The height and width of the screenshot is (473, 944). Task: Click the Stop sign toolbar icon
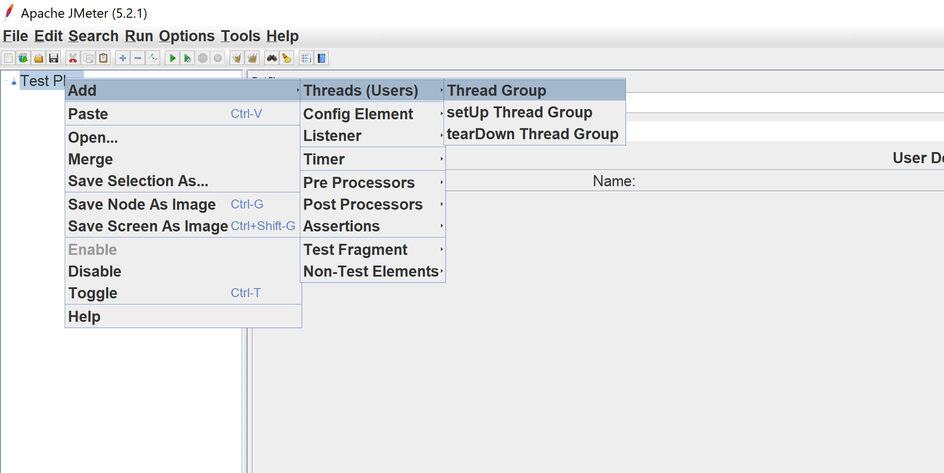(x=203, y=58)
